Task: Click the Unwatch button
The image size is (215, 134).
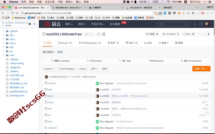Action: [x=169, y=34]
